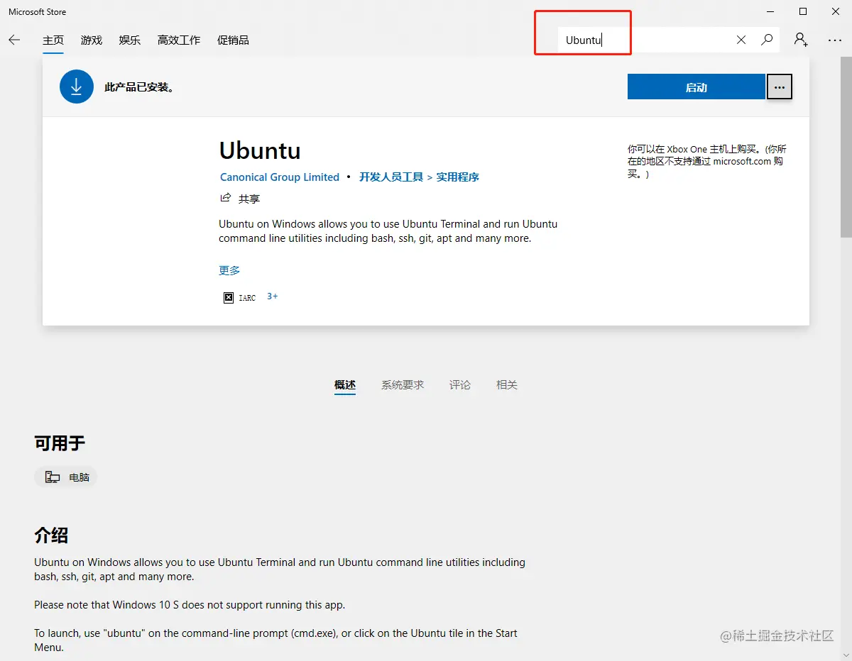
Task: Click the 此产品已安装 status text
Action: (140, 87)
